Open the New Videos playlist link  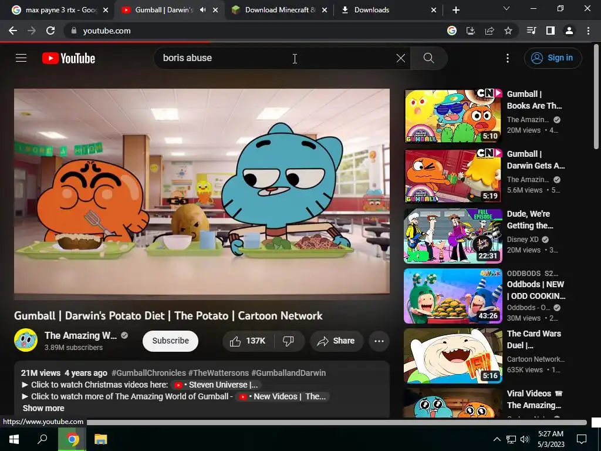[x=283, y=396]
